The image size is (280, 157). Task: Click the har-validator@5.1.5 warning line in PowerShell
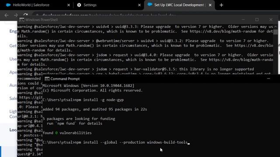(136, 69)
